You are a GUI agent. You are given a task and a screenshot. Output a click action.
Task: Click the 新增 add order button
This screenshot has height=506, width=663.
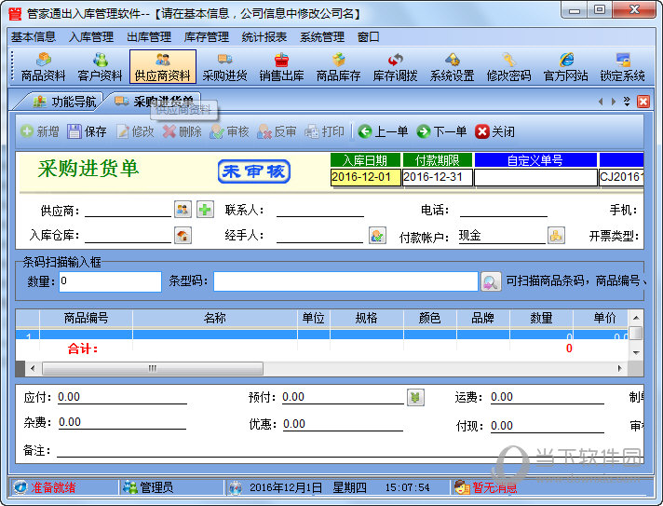40,131
